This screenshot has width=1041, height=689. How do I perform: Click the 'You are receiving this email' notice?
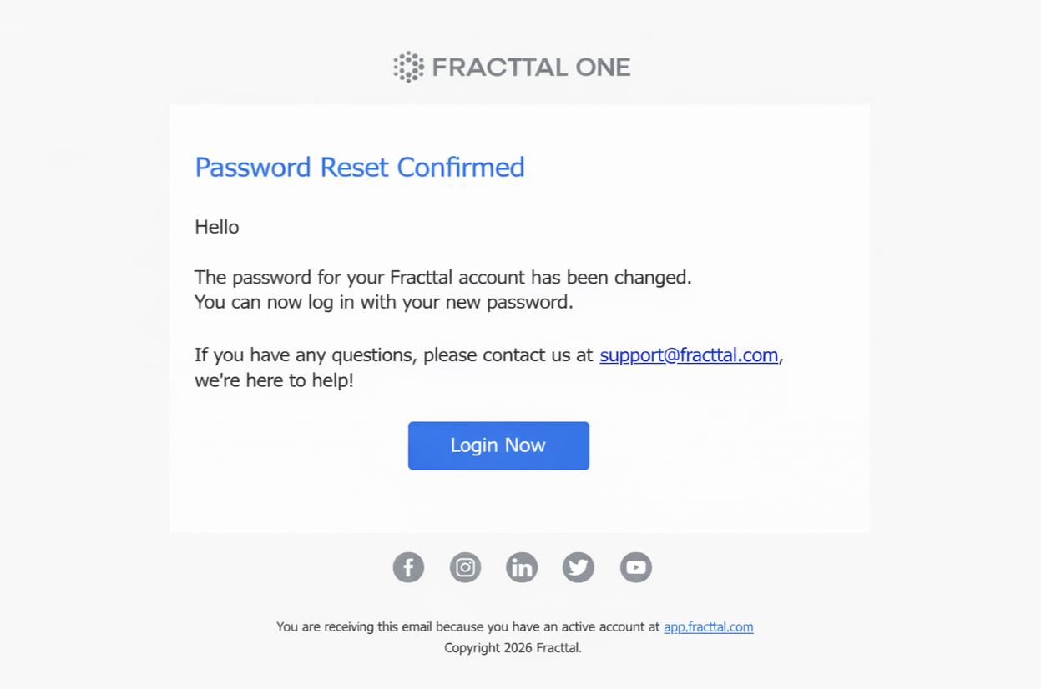point(467,627)
